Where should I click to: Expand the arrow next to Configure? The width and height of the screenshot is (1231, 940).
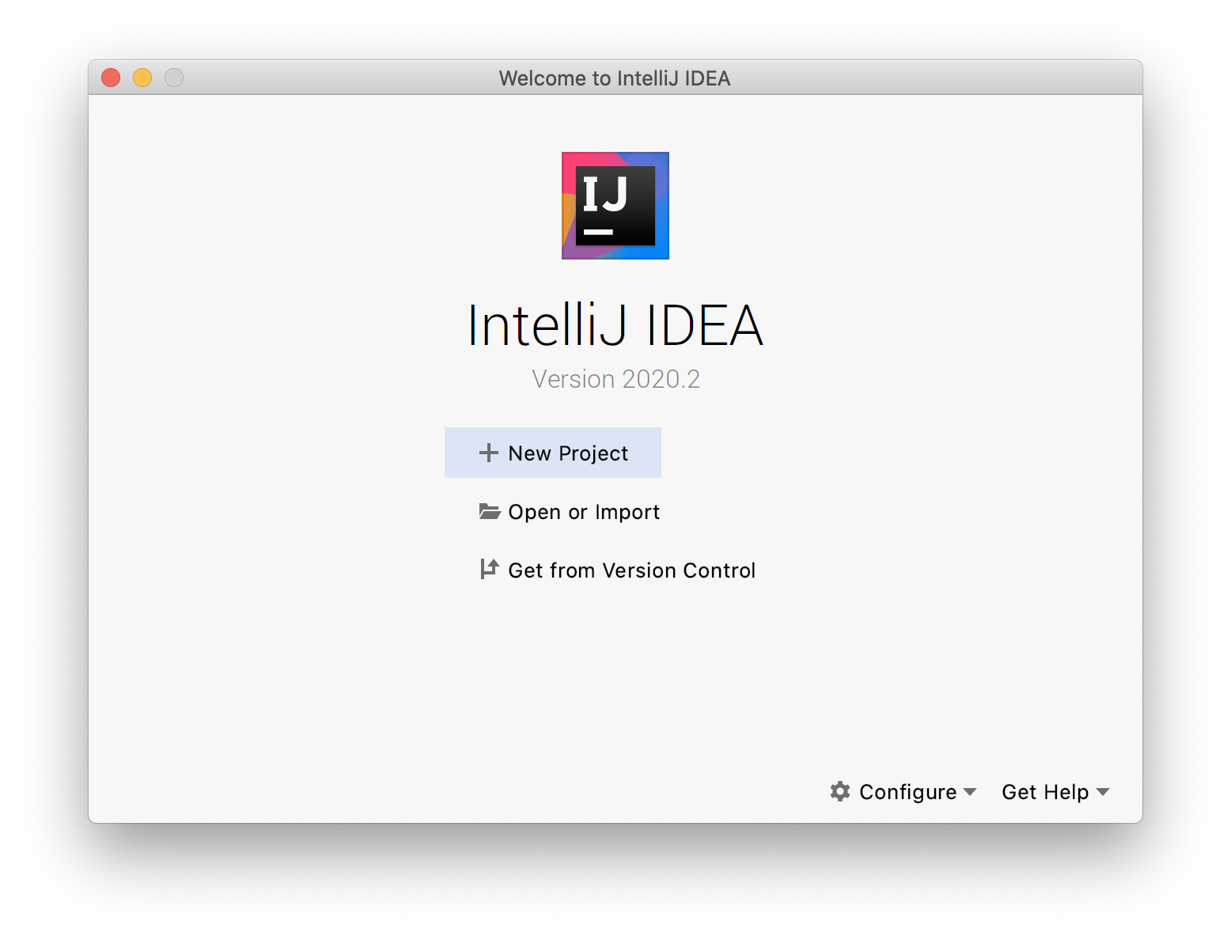(x=970, y=792)
